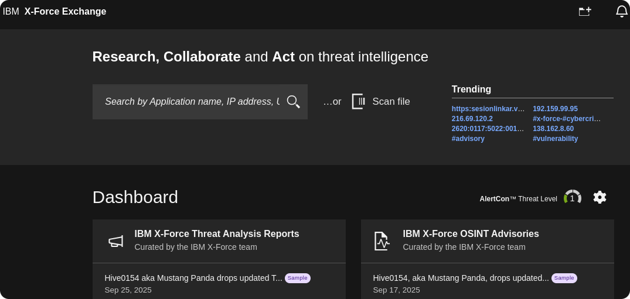
Task: Open trending IP 216.69.120.2
Action: click(x=472, y=119)
